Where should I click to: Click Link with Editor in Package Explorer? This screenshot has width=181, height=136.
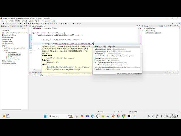25,28
